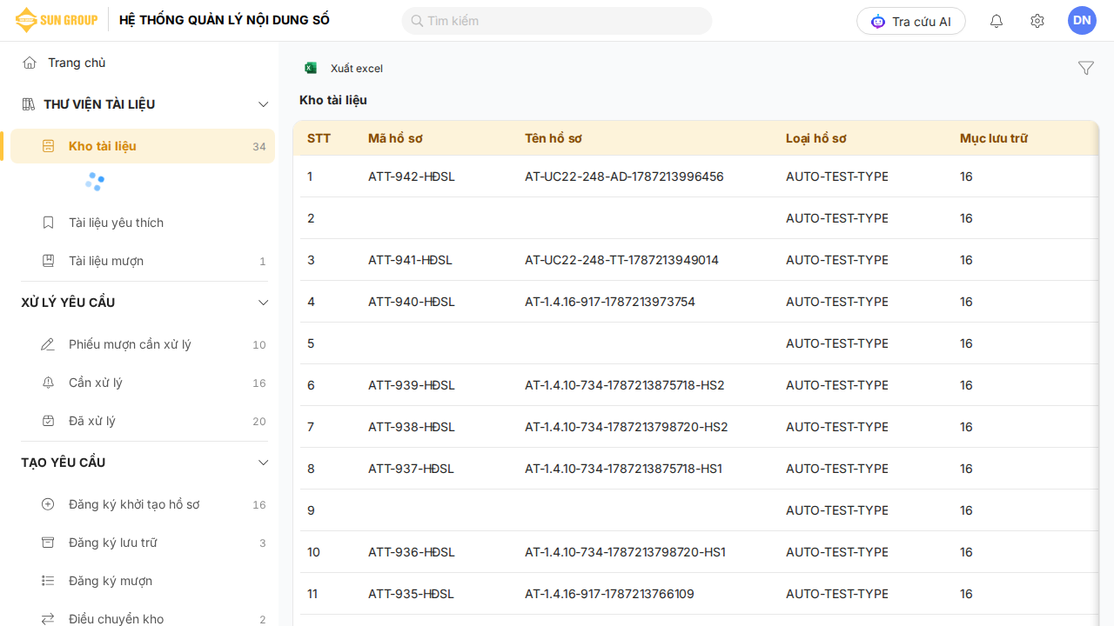The image size is (1114, 626).
Task: Open the notifications bell
Action: pos(997,21)
